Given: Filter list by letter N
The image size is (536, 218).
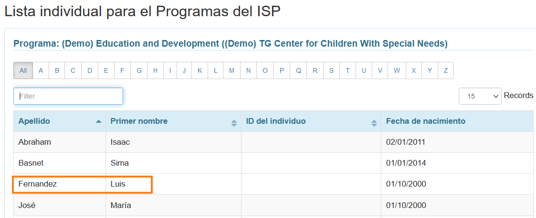Looking at the screenshot, I should coord(249,70).
